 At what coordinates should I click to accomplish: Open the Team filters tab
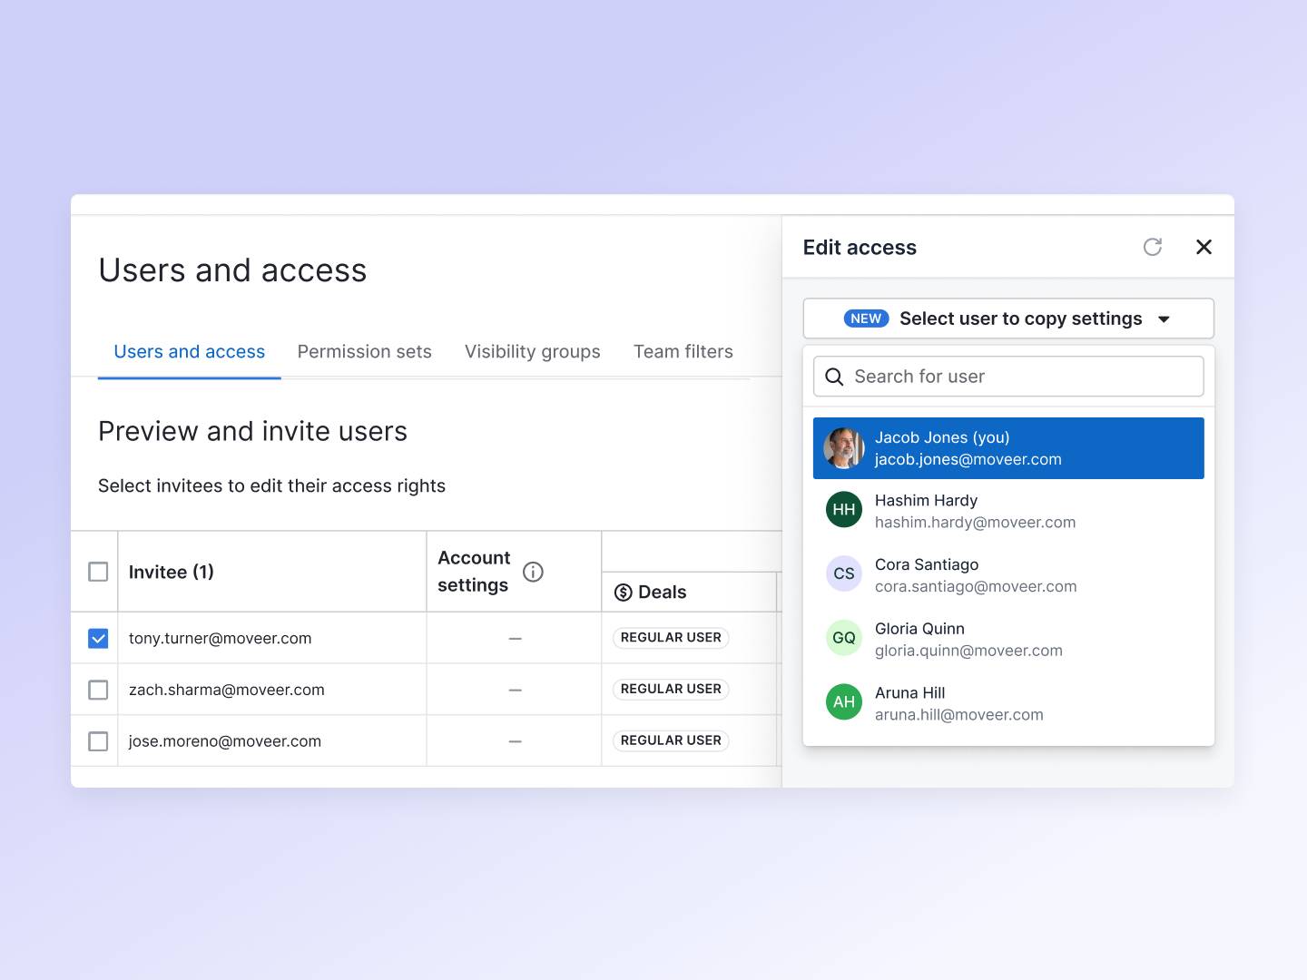(x=683, y=352)
